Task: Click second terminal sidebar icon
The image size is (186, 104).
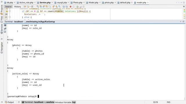Action: [5, 29]
